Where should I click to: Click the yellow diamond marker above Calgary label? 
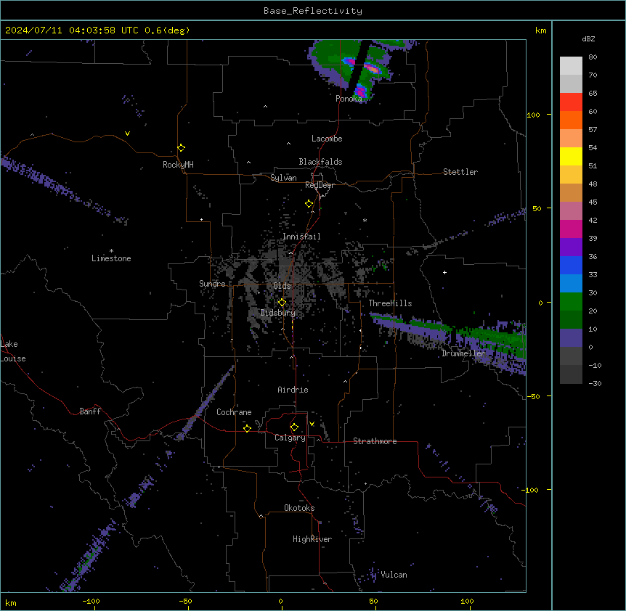294,427
